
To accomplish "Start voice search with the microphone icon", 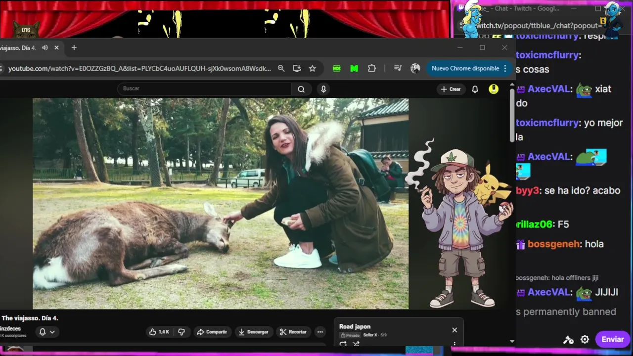I will pos(323,89).
